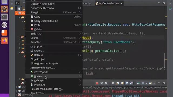Image resolution: width=173 pixels, height=97 pixels.
Task: Open the Source submenu
Action: point(54,38)
